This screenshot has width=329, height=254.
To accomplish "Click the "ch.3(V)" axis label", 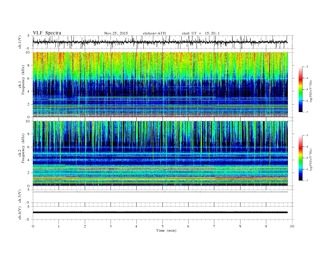I will (x=20, y=196).
